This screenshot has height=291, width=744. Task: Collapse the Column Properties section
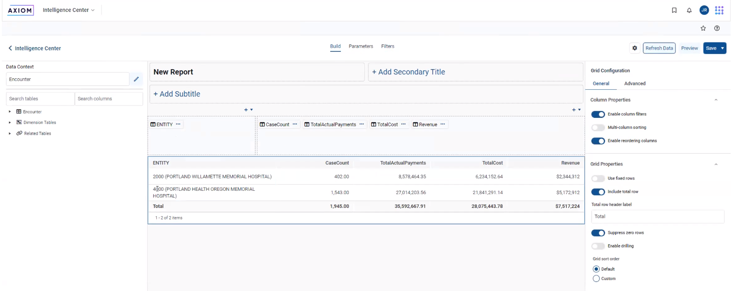coord(715,100)
